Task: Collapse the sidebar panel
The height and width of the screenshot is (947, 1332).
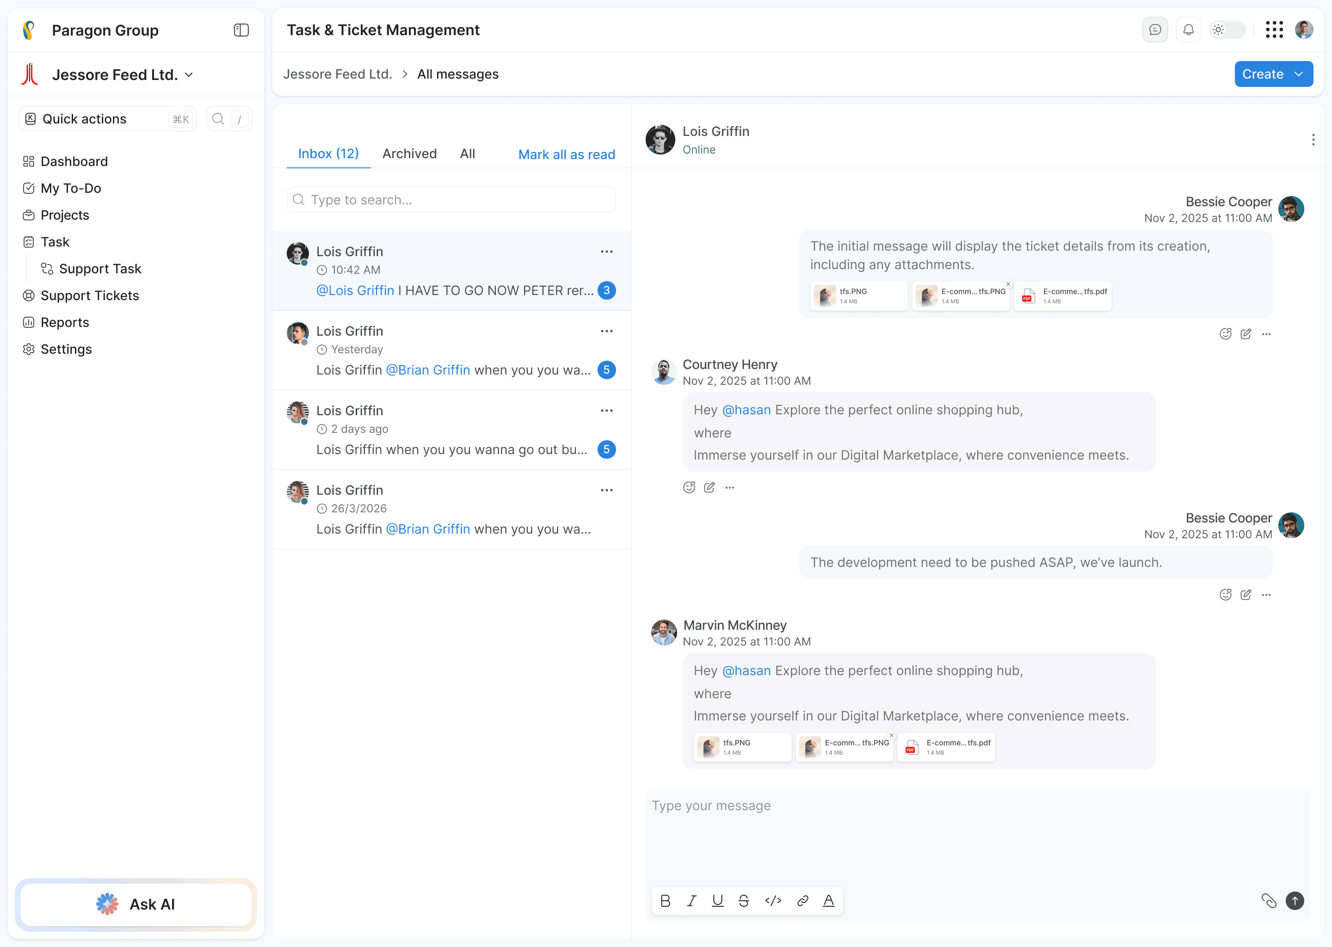Action: coord(241,31)
